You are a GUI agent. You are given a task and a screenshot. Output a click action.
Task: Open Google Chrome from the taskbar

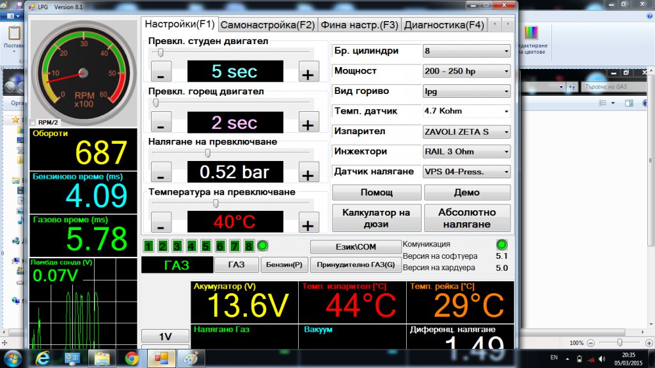[x=132, y=358]
